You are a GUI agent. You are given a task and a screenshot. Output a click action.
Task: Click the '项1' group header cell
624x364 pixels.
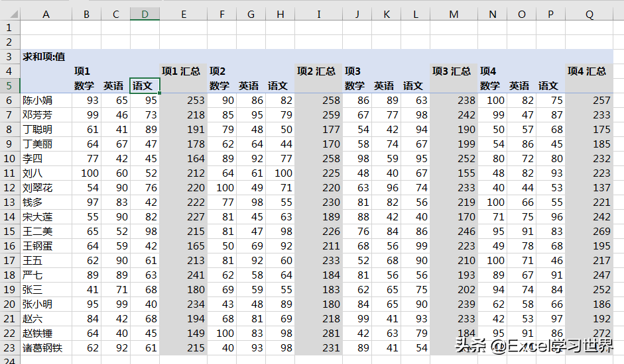87,71
